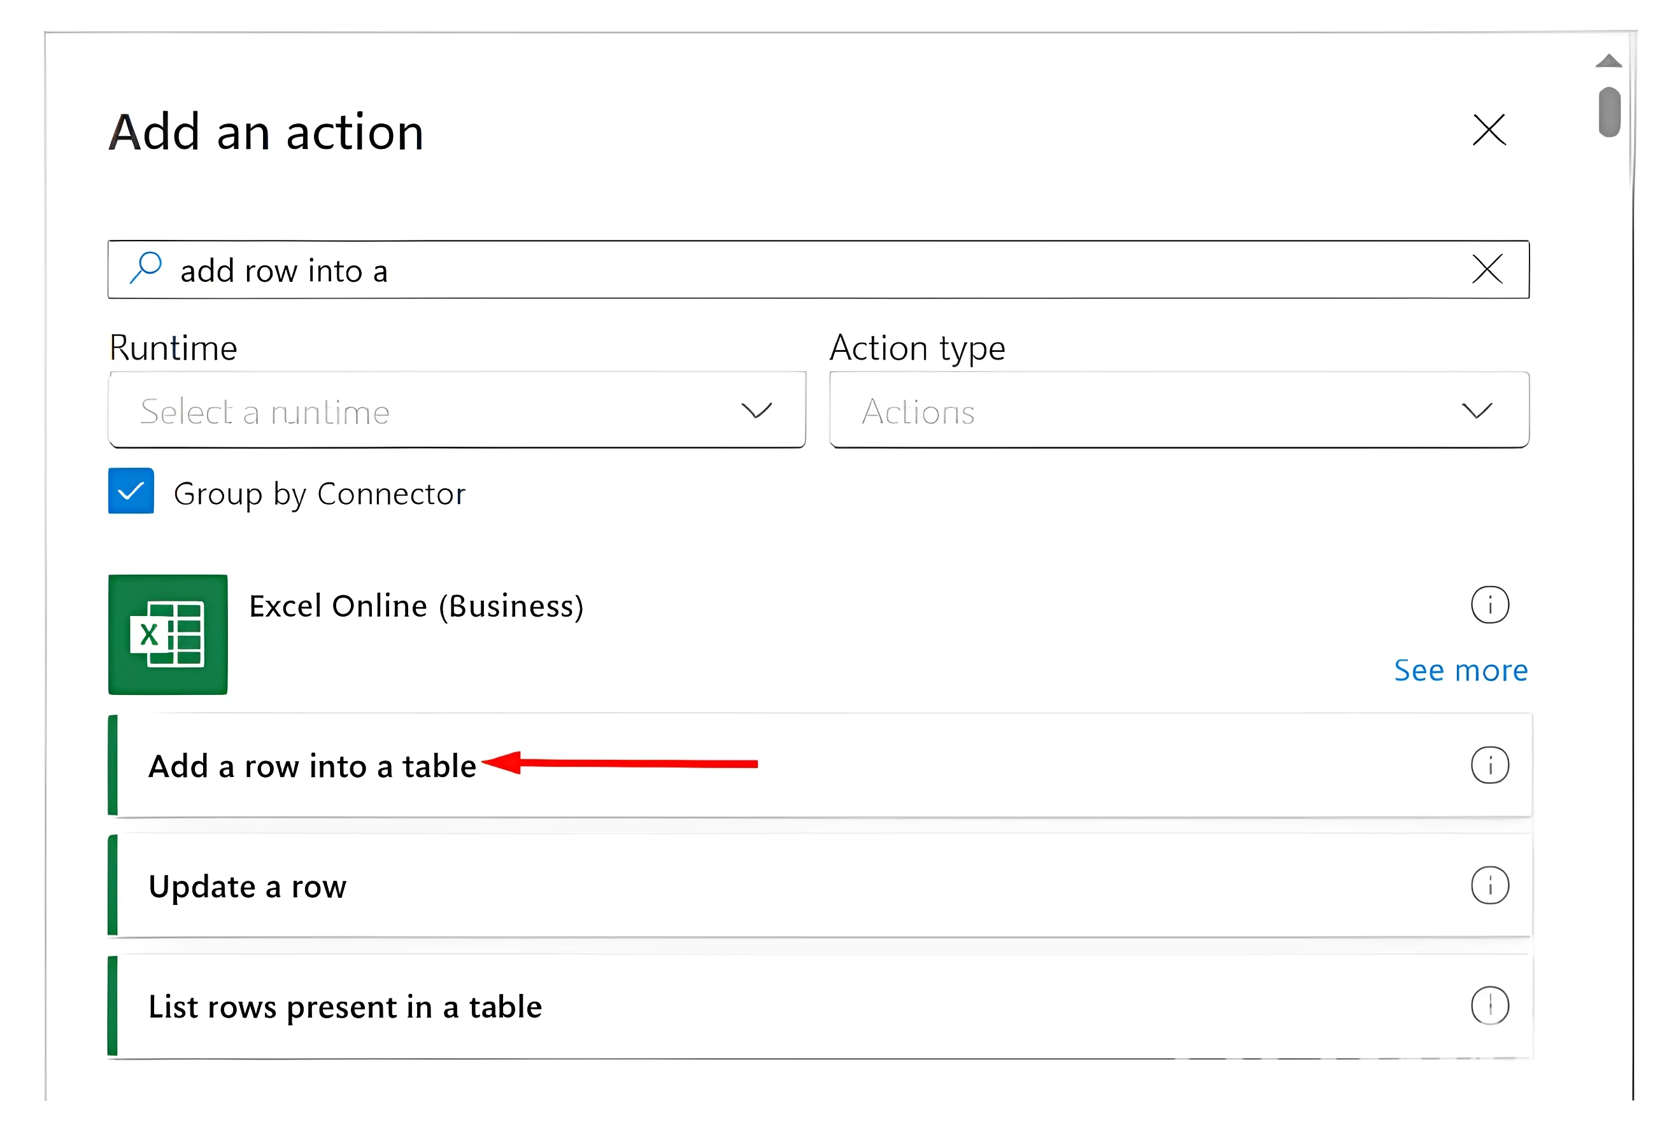
Task: Open info for Excel Online (Business) connector
Action: point(1489,605)
